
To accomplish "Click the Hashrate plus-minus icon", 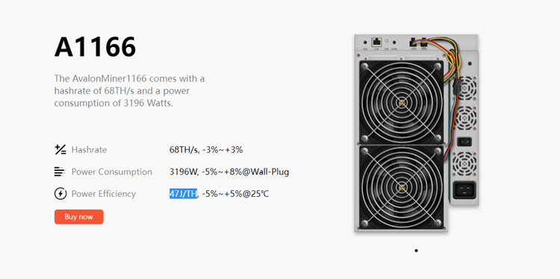I will (x=60, y=149).
